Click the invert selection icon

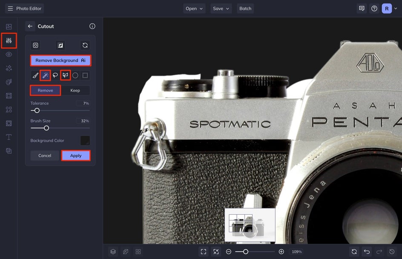60,46
